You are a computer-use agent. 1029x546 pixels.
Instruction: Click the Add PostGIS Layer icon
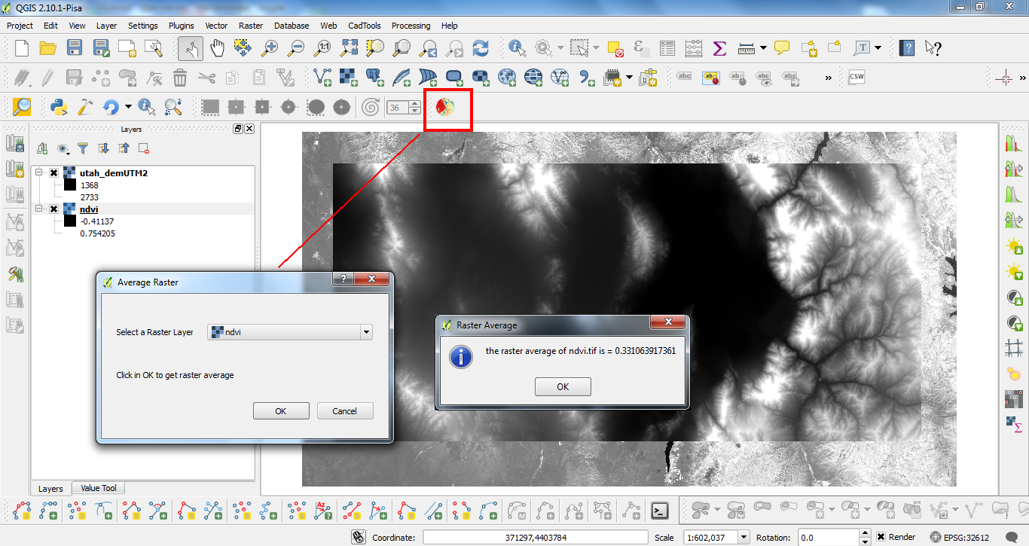pyautogui.click(x=374, y=77)
